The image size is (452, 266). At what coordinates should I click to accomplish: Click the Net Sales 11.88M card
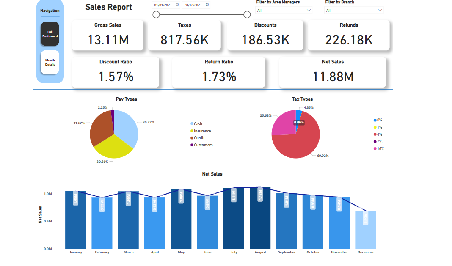click(x=333, y=72)
